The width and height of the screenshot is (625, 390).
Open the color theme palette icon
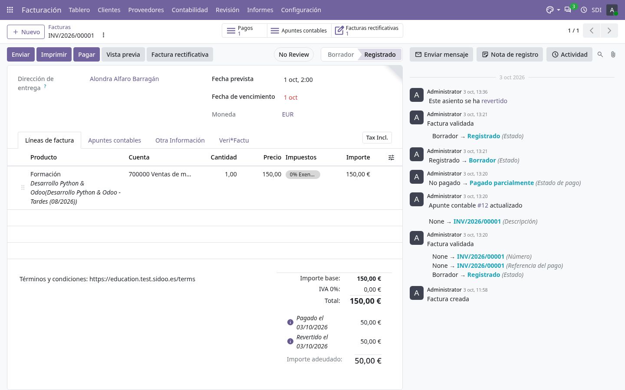550,10
